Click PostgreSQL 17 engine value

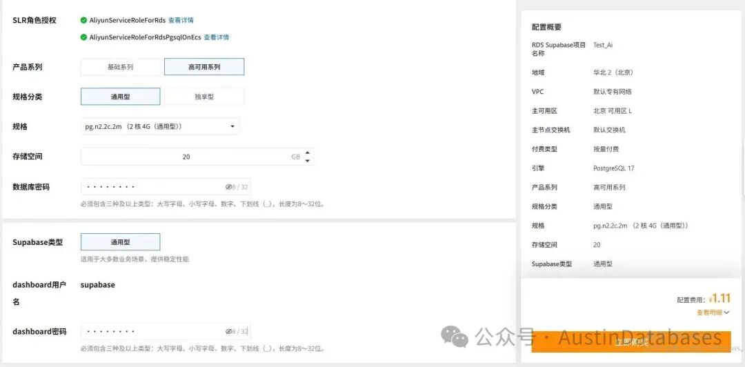613,168
